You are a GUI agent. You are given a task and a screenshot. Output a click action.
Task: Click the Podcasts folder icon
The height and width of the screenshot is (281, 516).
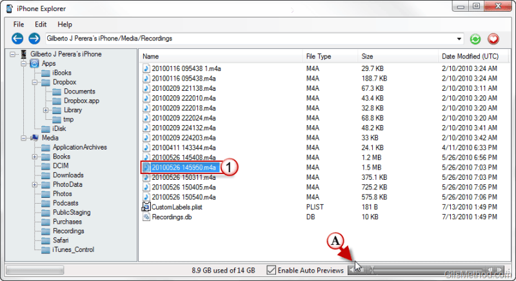pos(46,203)
